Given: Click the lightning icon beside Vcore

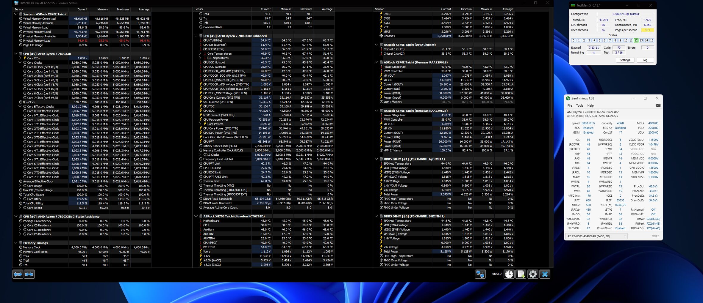Looking at the screenshot, I should click(x=201, y=251).
